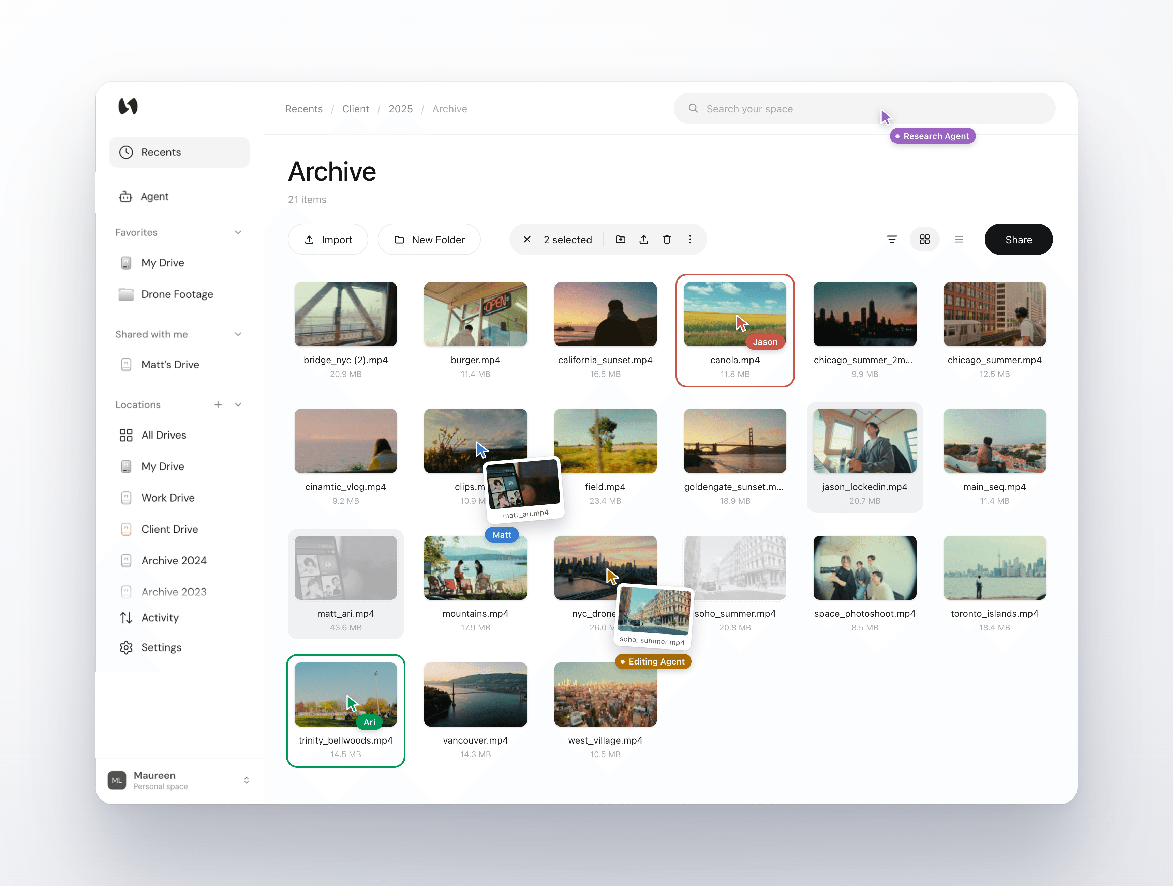Select toronto_islands.mp4 thumbnail

click(x=995, y=567)
